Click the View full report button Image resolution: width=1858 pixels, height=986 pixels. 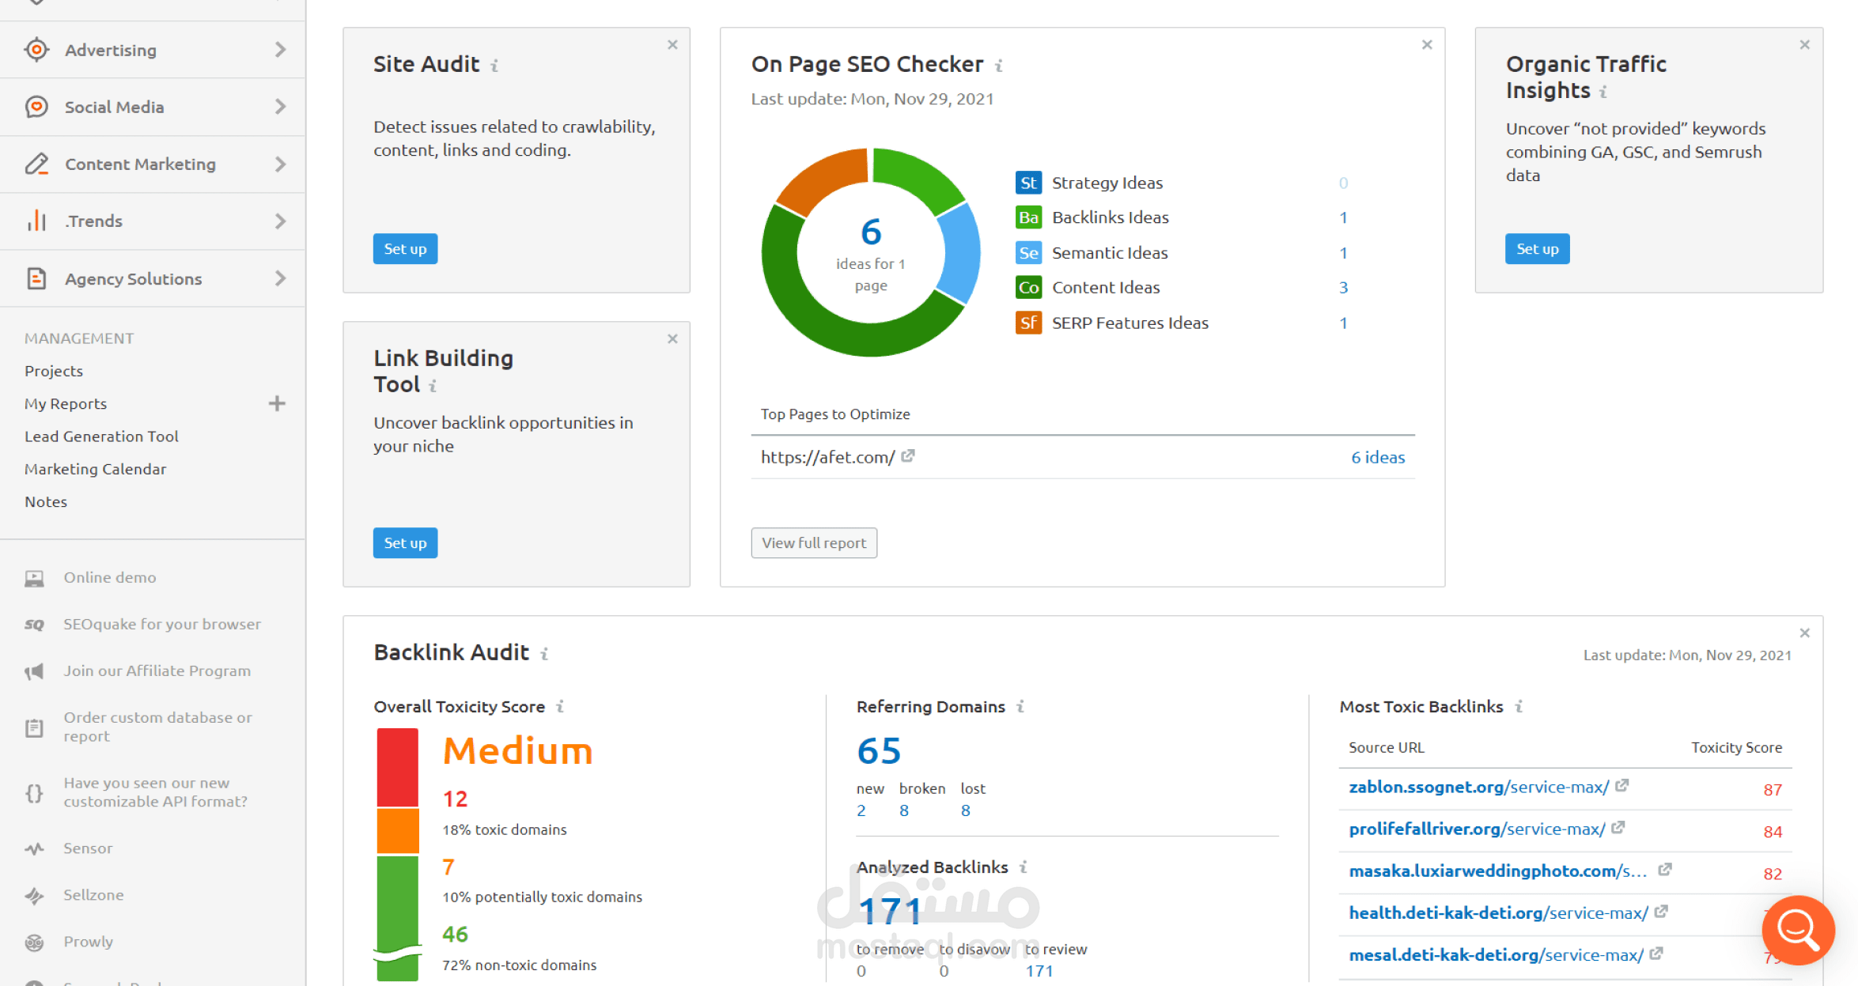point(813,543)
